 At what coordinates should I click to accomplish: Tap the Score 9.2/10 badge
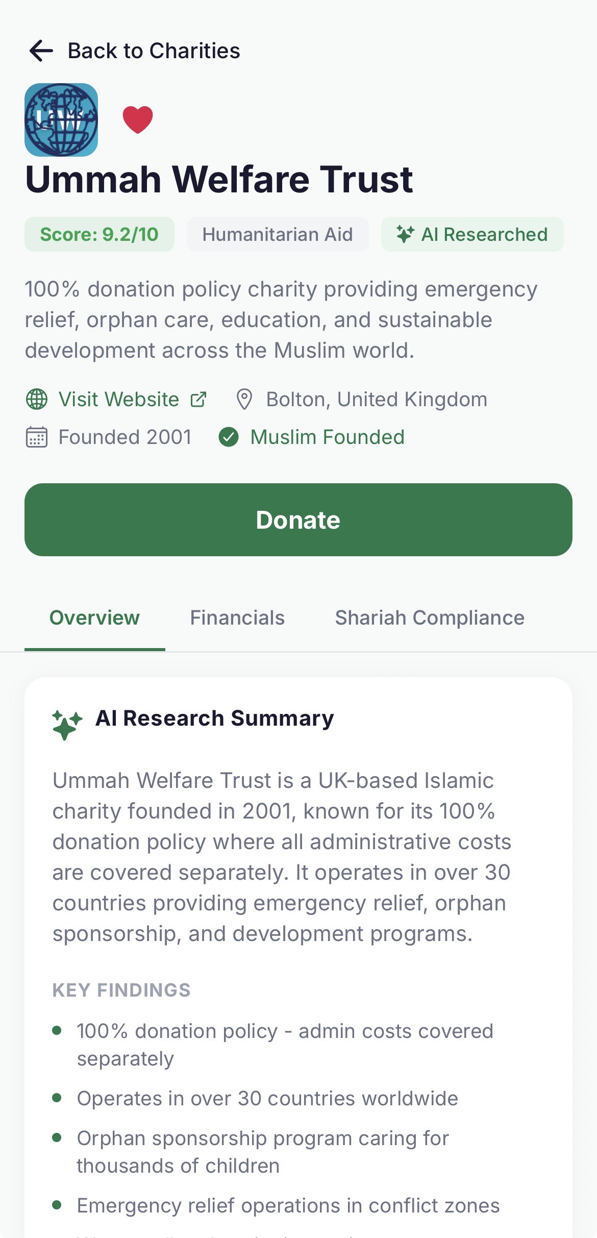[x=99, y=234]
